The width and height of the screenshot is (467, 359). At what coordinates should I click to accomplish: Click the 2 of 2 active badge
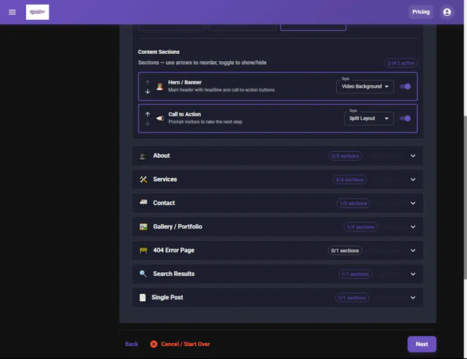coord(400,63)
